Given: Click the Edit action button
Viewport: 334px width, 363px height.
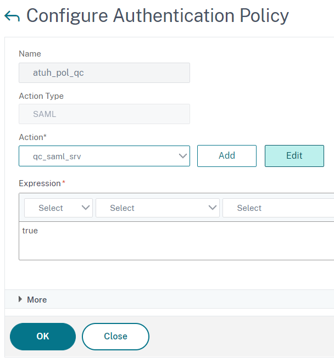Looking at the screenshot, I should point(294,156).
